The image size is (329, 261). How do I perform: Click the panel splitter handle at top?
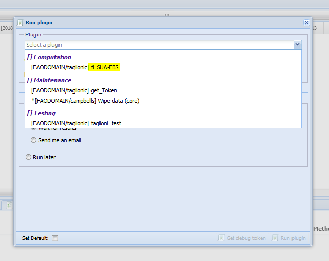click(x=166, y=15)
